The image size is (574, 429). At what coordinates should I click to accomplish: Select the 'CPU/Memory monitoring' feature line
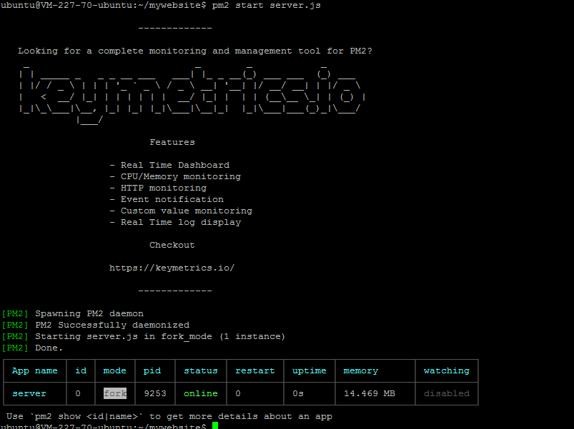(x=175, y=176)
